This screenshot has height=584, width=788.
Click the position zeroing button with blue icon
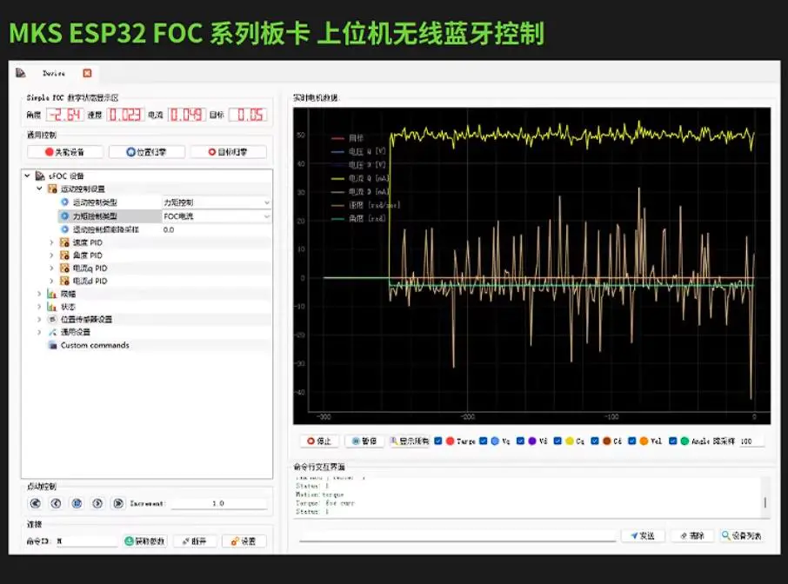point(147,152)
